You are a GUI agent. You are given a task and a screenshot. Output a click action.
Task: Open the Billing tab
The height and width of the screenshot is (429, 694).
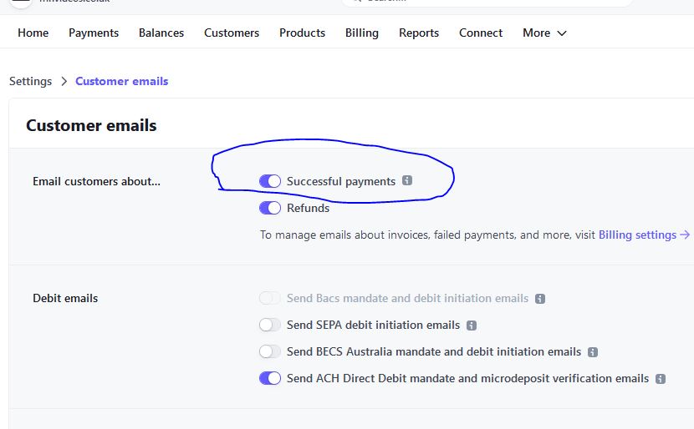pyautogui.click(x=362, y=33)
